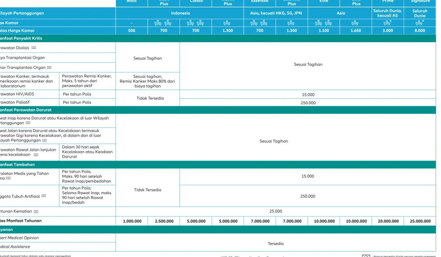This screenshot has height=257, width=441.
Task: Click the 2.500.000 annual limit value
Action: click(x=164, y=221)
